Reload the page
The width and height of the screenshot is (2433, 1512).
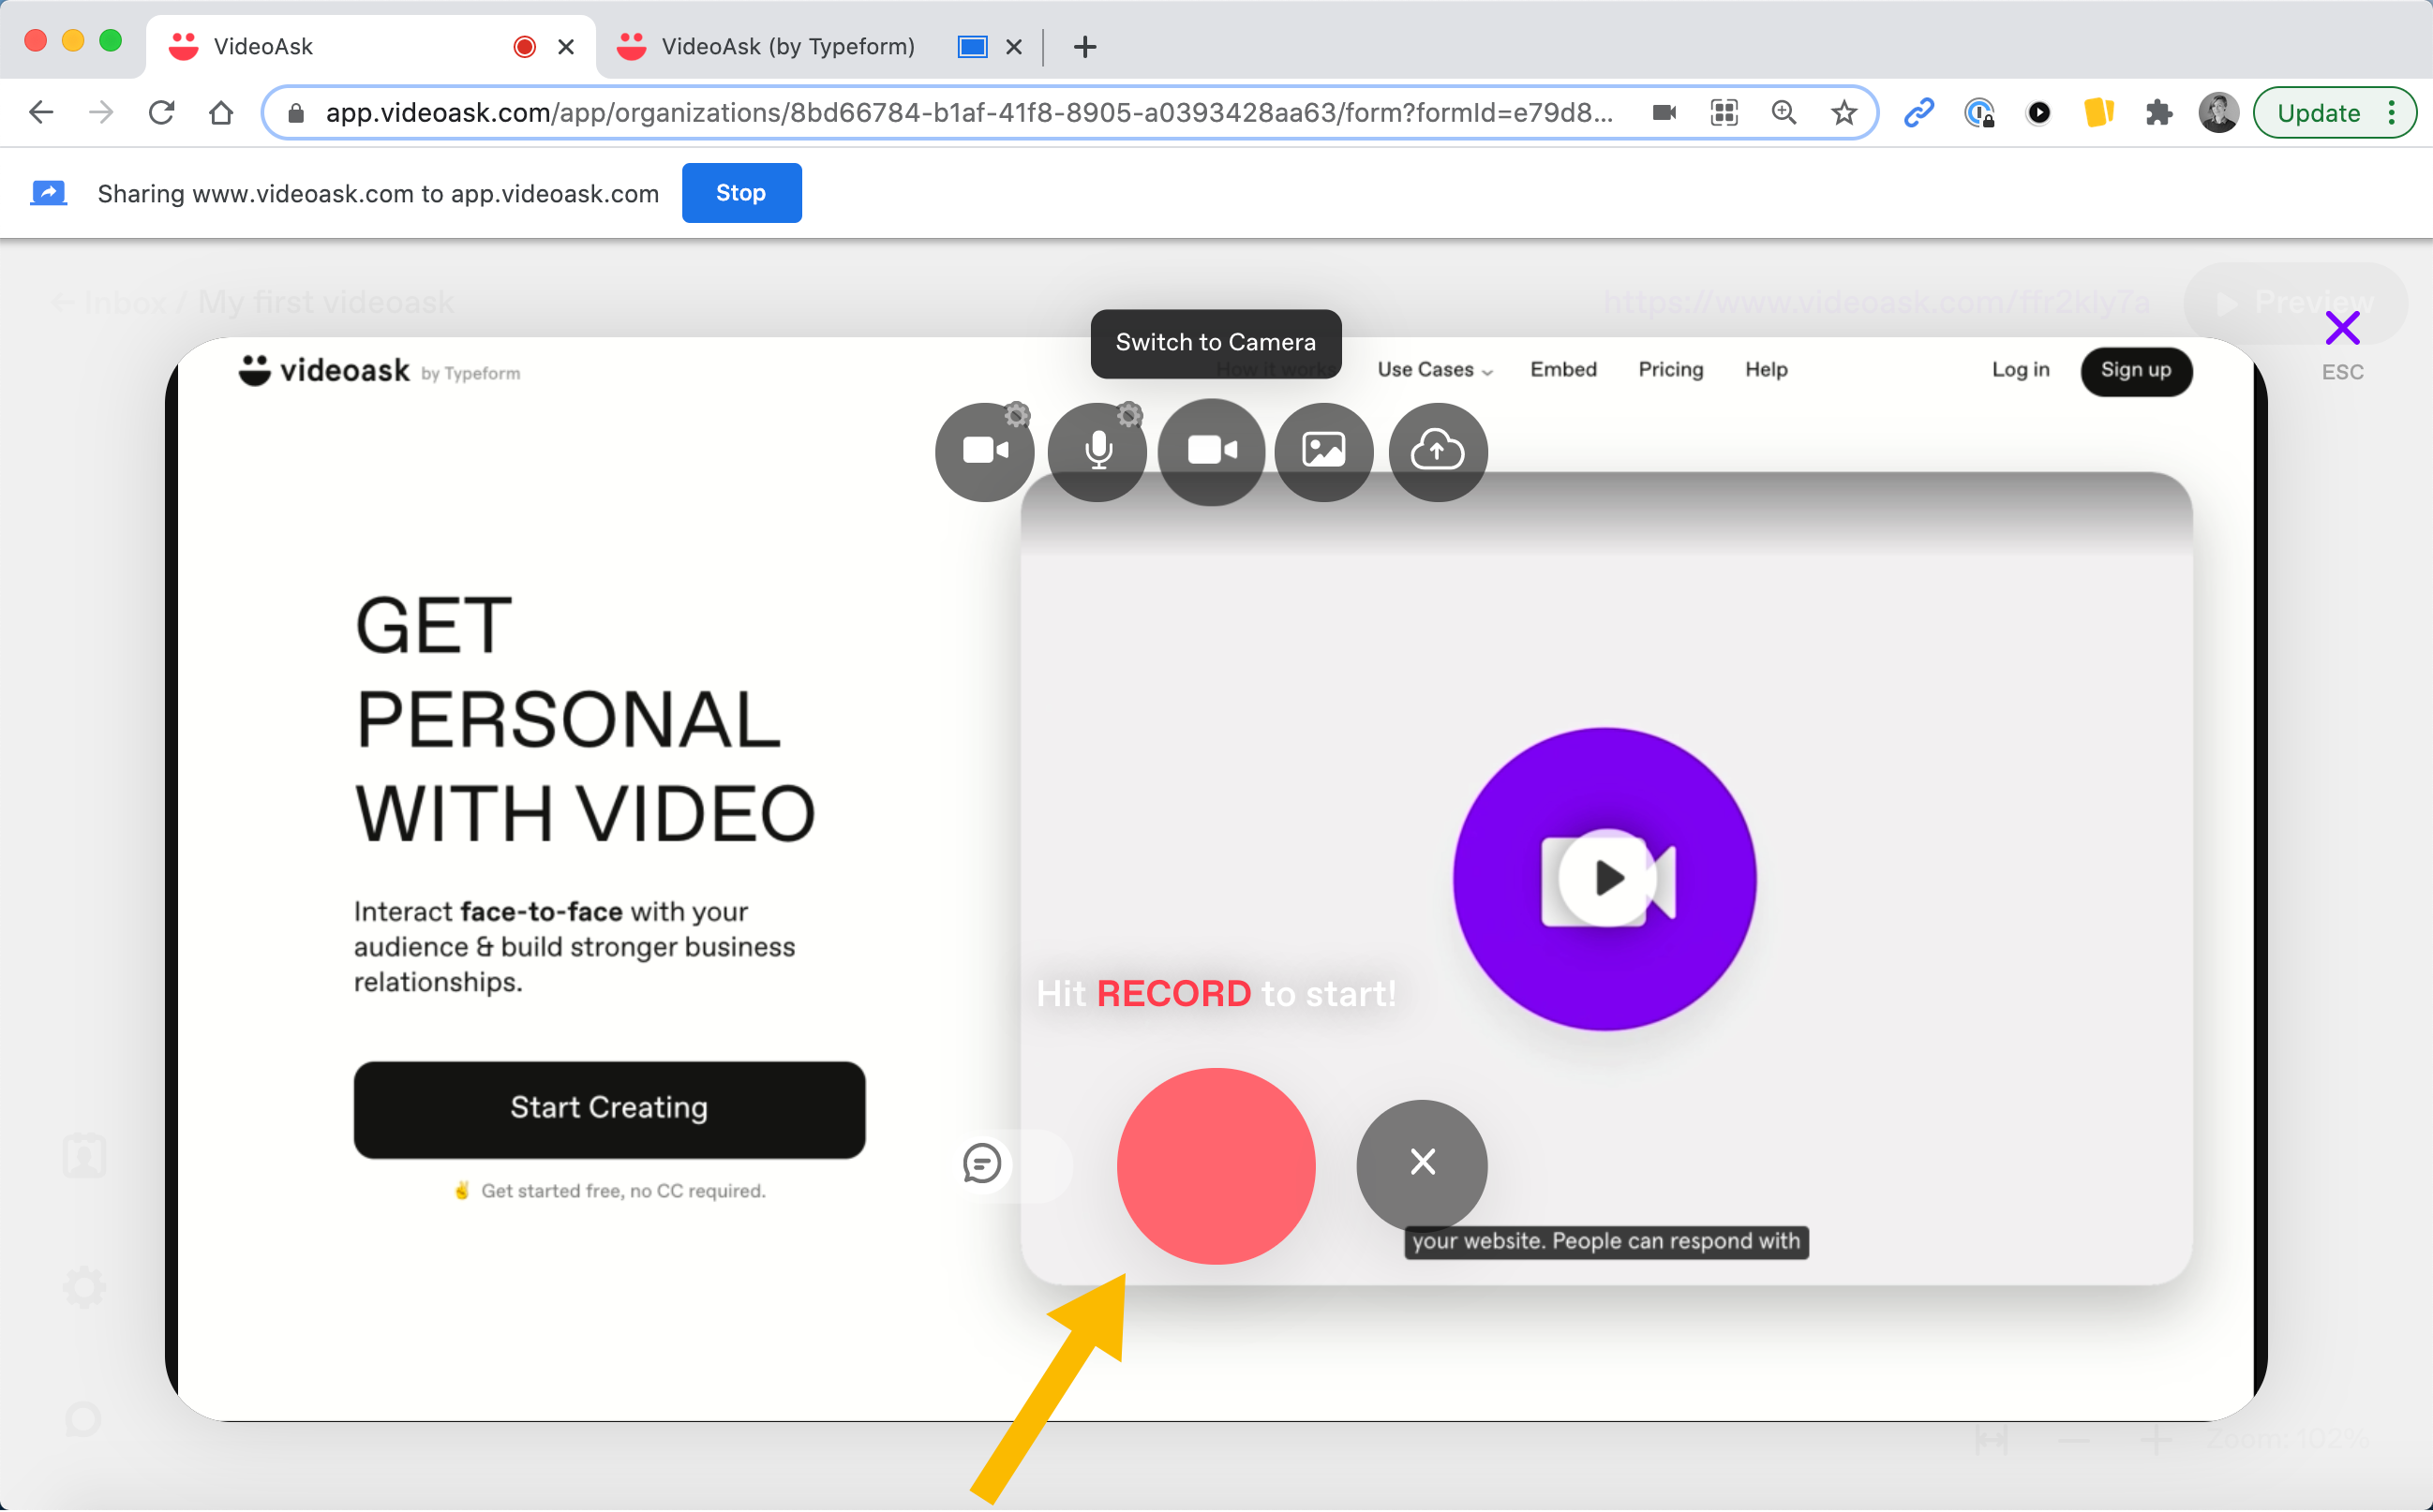(161, 112)
